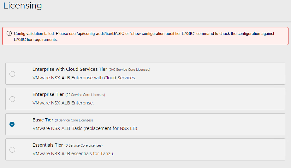This screenshot has height=168, width=291.
Task: Click the replacement for NSX LB description
Action: point(85,128)
